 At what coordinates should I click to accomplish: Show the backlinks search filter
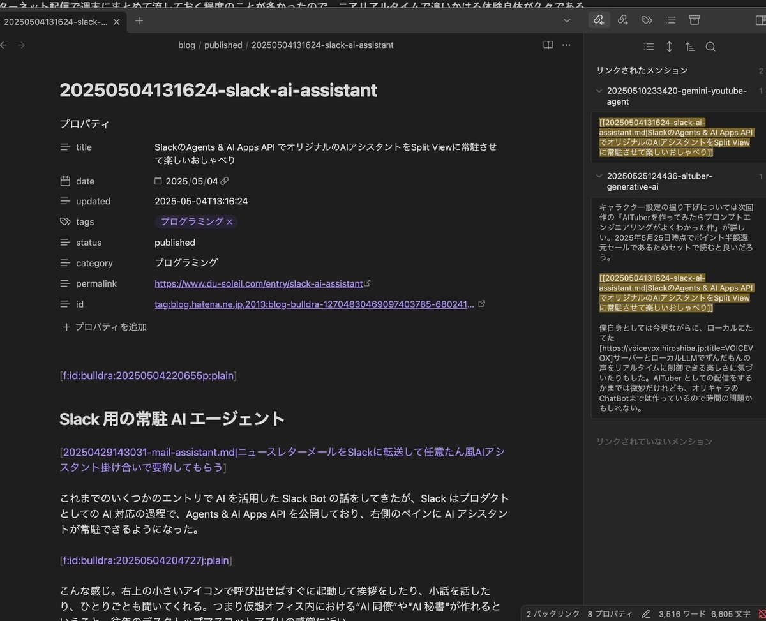[710, 47]
